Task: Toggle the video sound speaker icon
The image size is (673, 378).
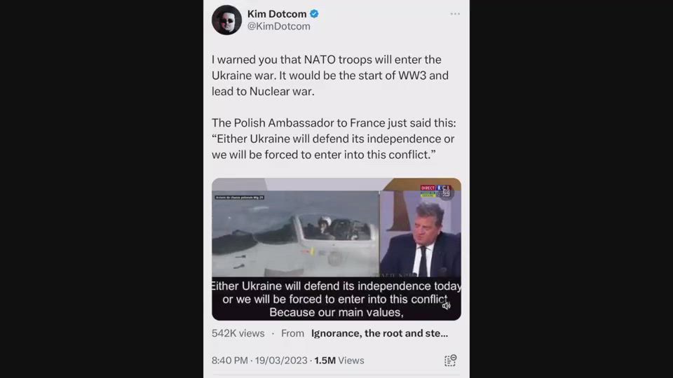Action: pos(447,306)
